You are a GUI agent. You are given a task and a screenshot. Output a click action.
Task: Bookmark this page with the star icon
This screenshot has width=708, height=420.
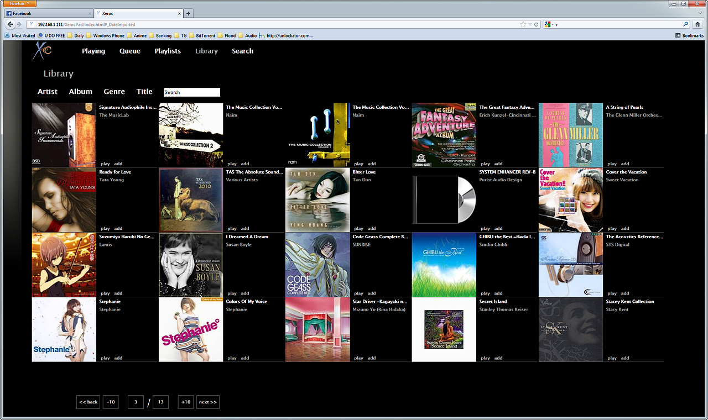pyautogui.click(x=523, y=24)
